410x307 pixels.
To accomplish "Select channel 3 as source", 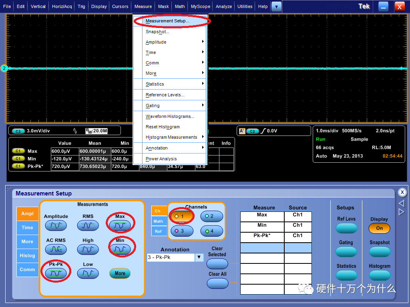I will (181, 231).
